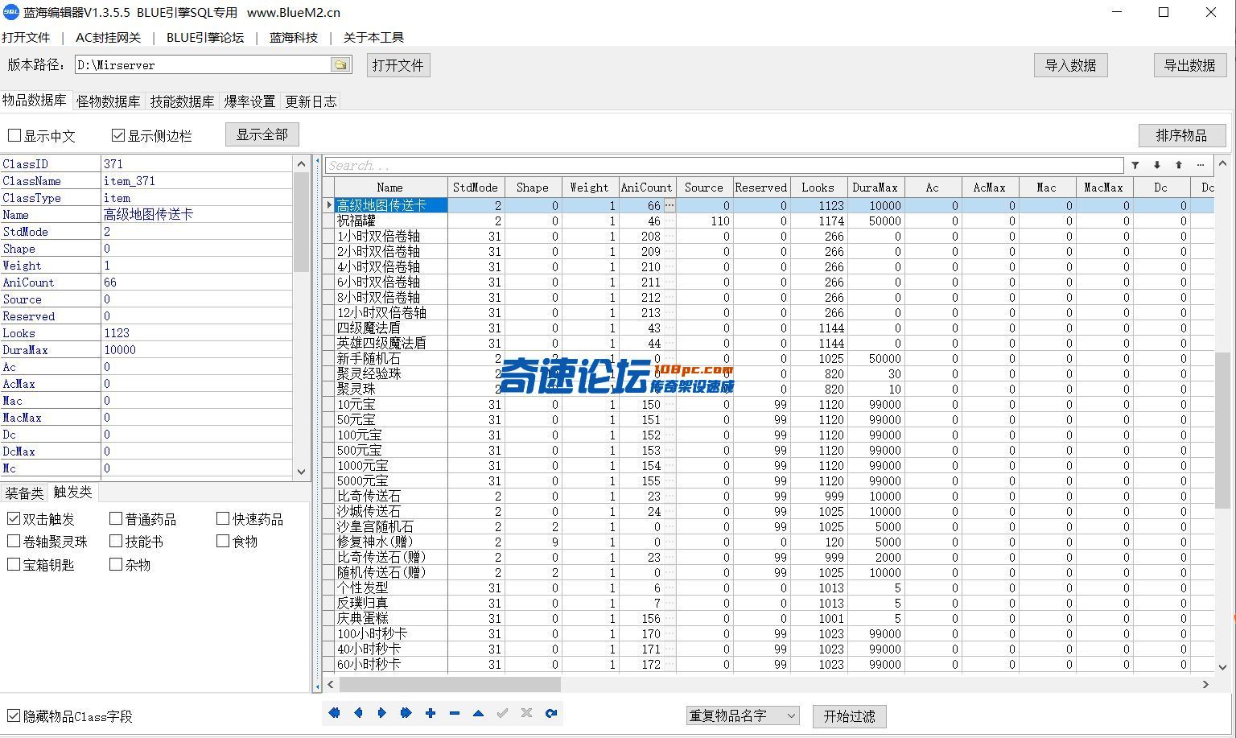The image size is (1236, 738).
Task: Click ellipsis button in selected AniCount cell
Action: click(x=669, y=205)
